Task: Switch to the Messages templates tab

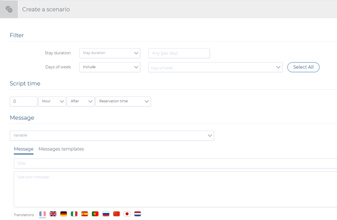Action: tap(61, 149)
